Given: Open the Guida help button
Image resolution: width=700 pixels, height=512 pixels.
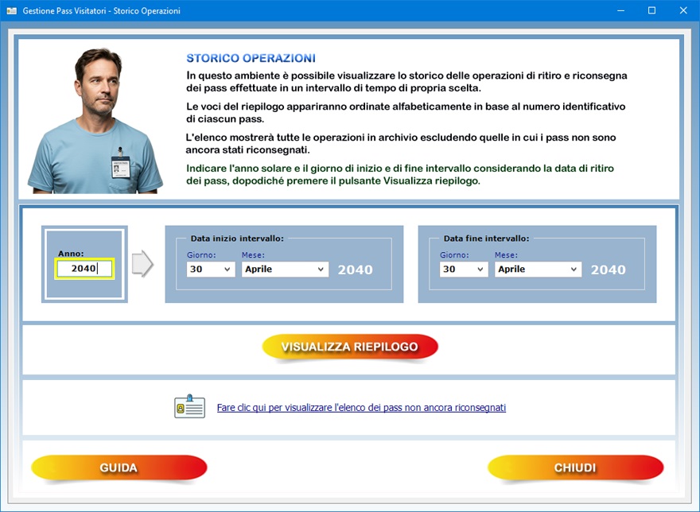Looking at the screenshot, I should click(119, 468).
